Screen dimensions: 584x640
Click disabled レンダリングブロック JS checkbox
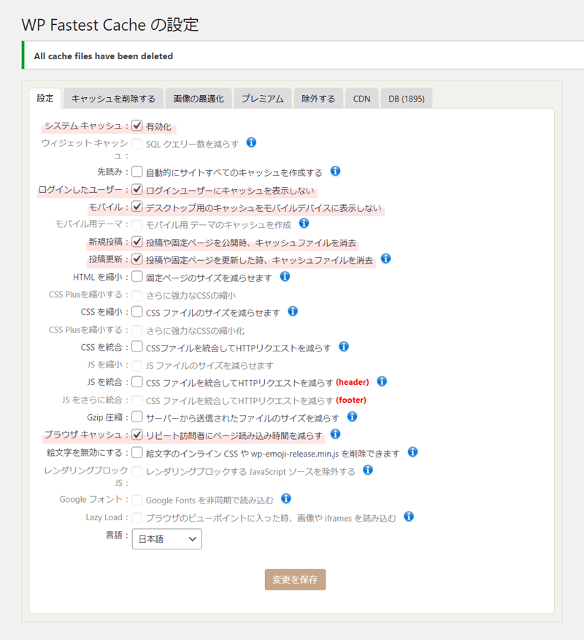click(137, 471)
